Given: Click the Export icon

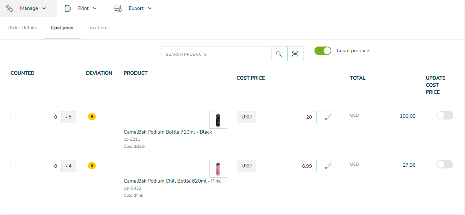Looking at the screenshot, I should pos(118,8).
